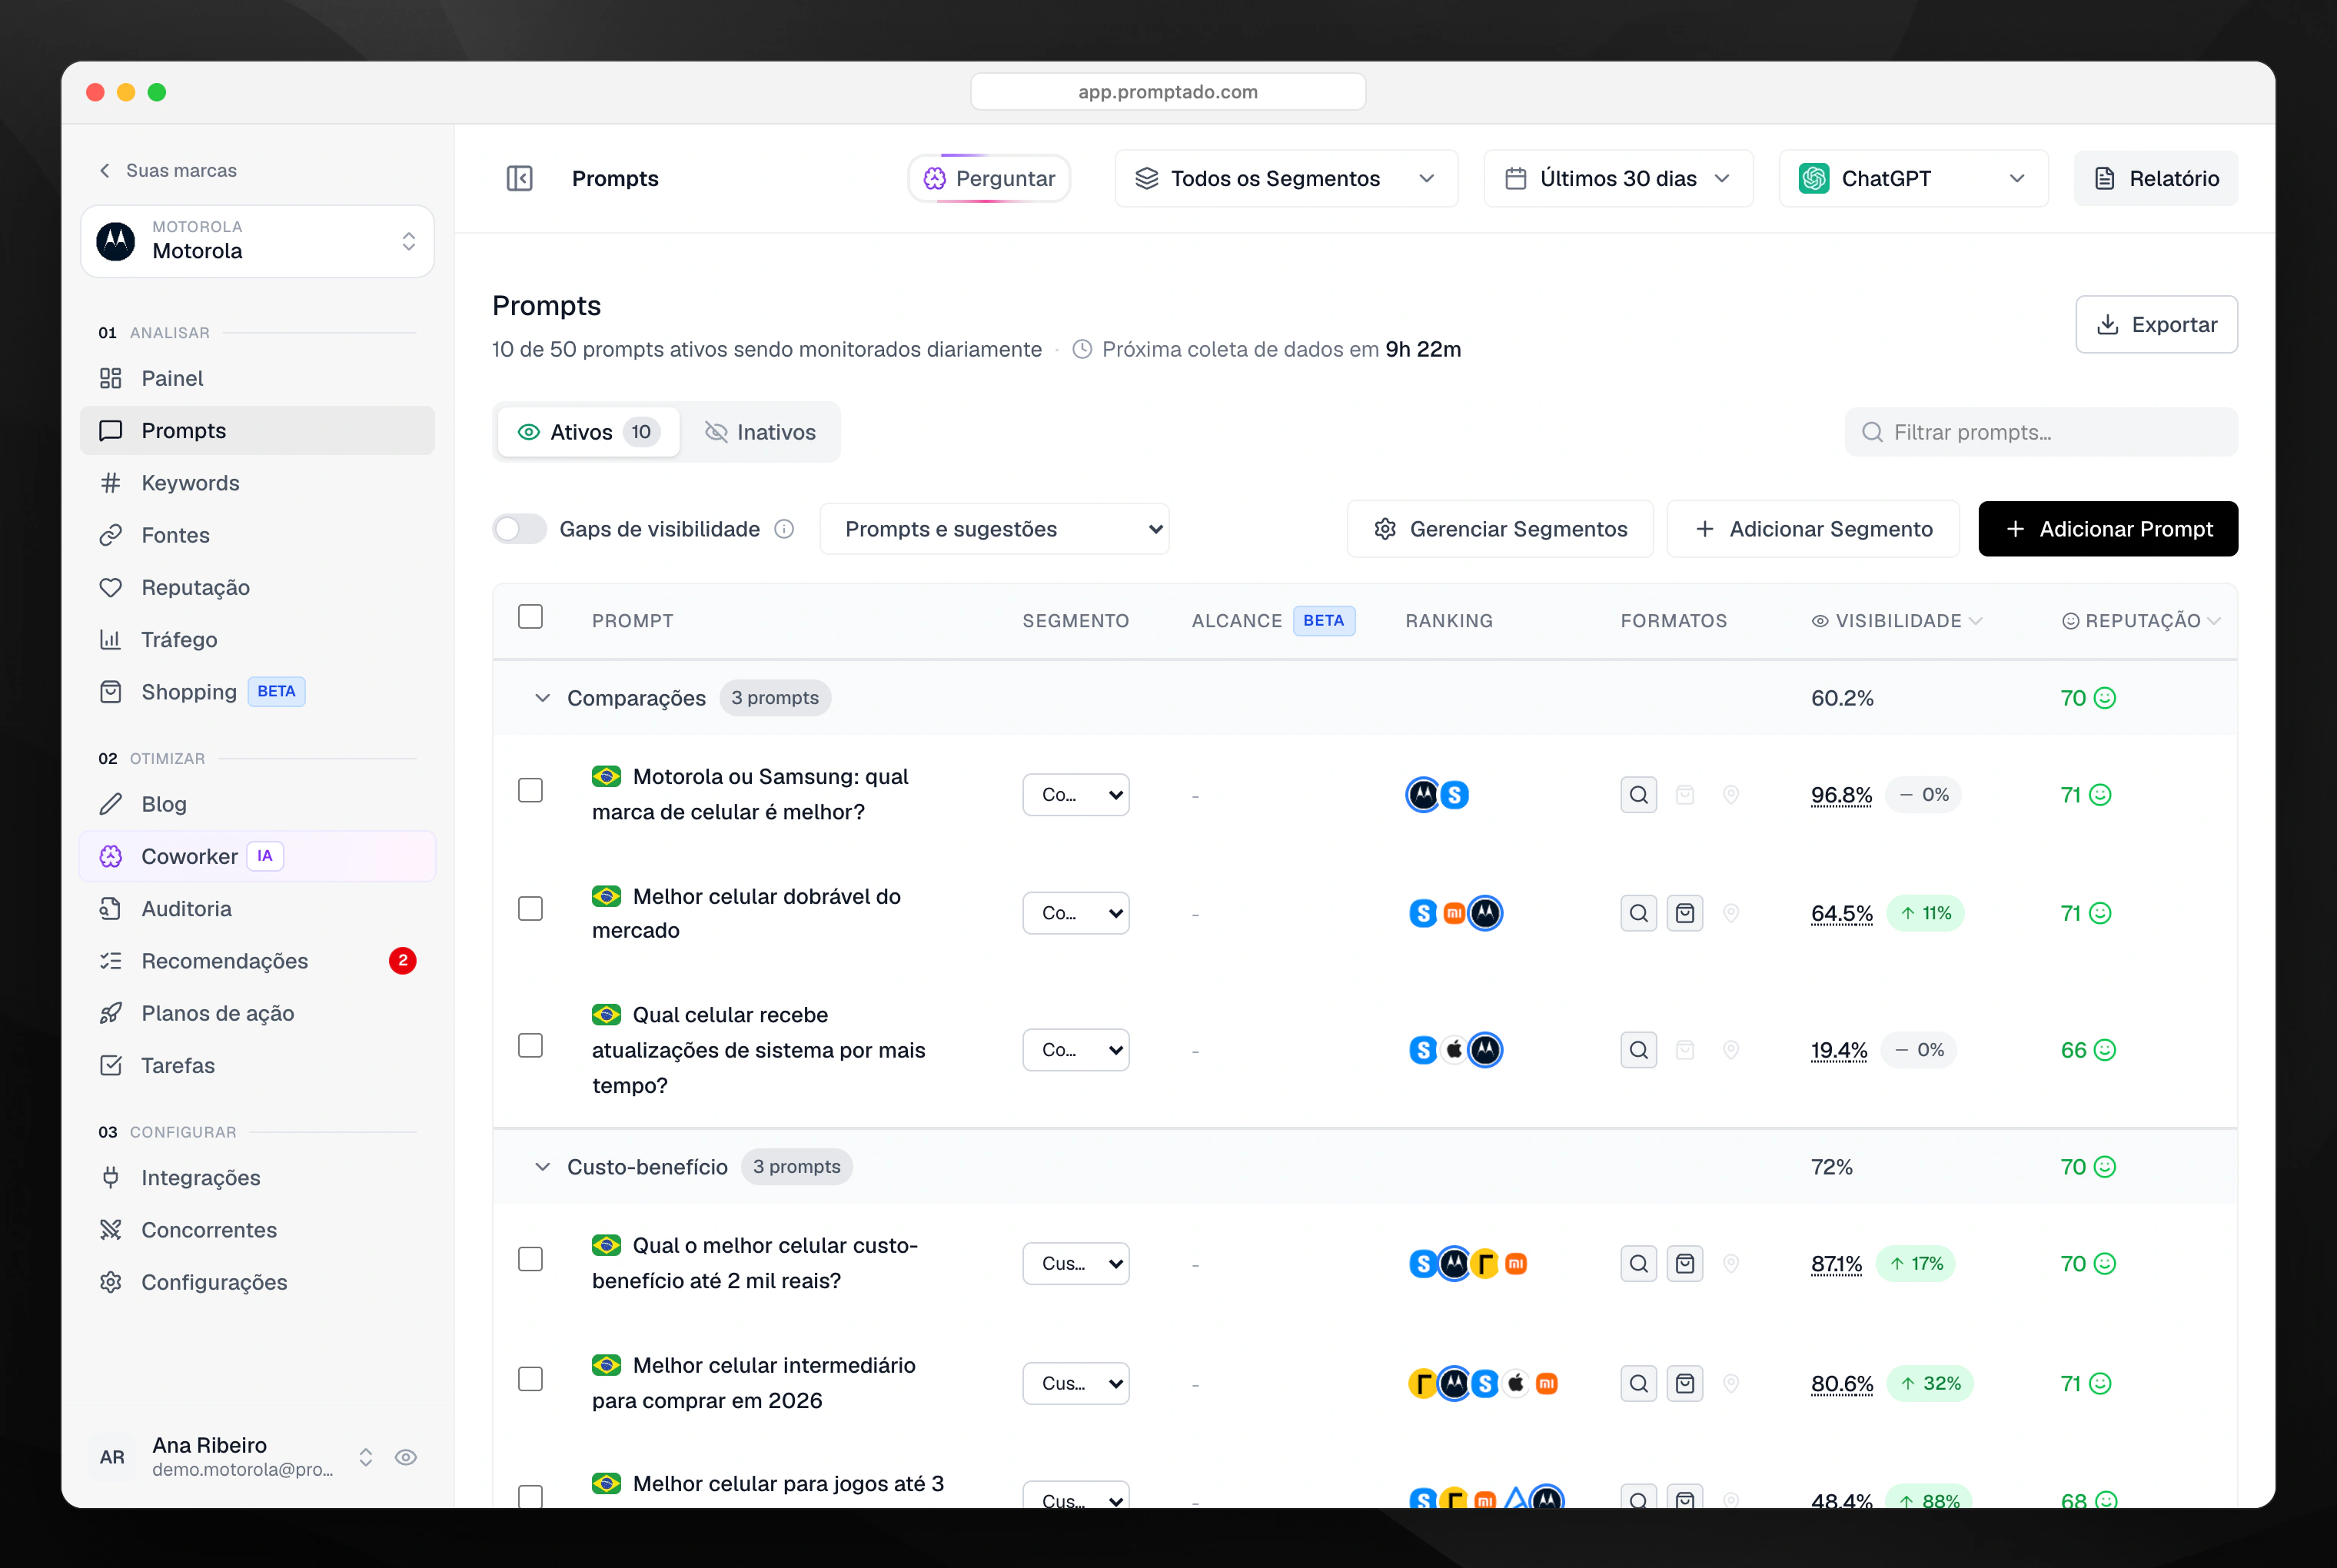This screenshot has height=1568, width=2337.
Task: Click the Adicionar Segmento button
Action: click(x=1813, y=529)
